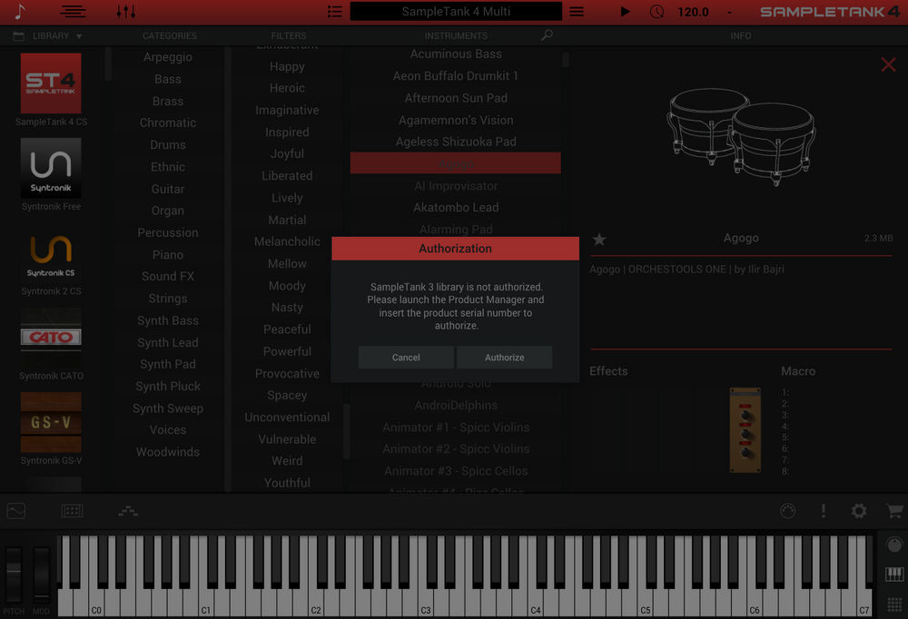Select the Syntronik CATO library thumbnail

[50, 337]
